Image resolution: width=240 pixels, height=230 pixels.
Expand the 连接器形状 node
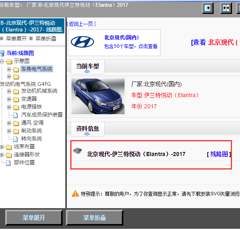pyautogui.click(x=2, y=155)
